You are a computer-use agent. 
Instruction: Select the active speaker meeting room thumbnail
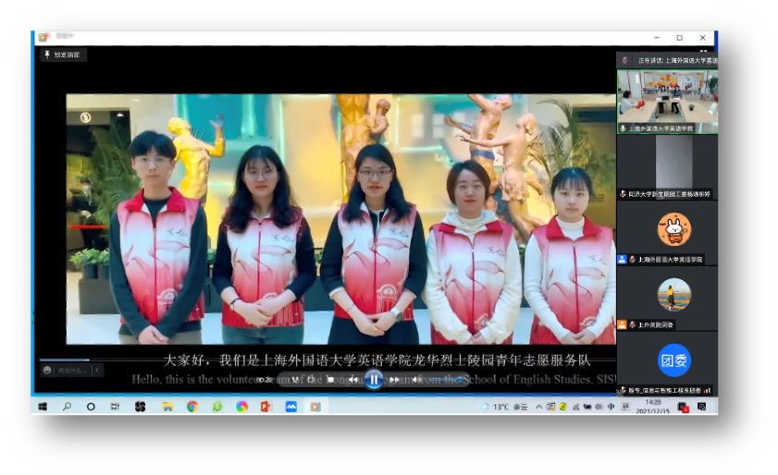click(667, 98)
